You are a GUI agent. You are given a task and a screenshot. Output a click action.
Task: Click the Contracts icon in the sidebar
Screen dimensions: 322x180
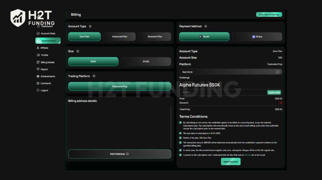(x=38, y=83)
